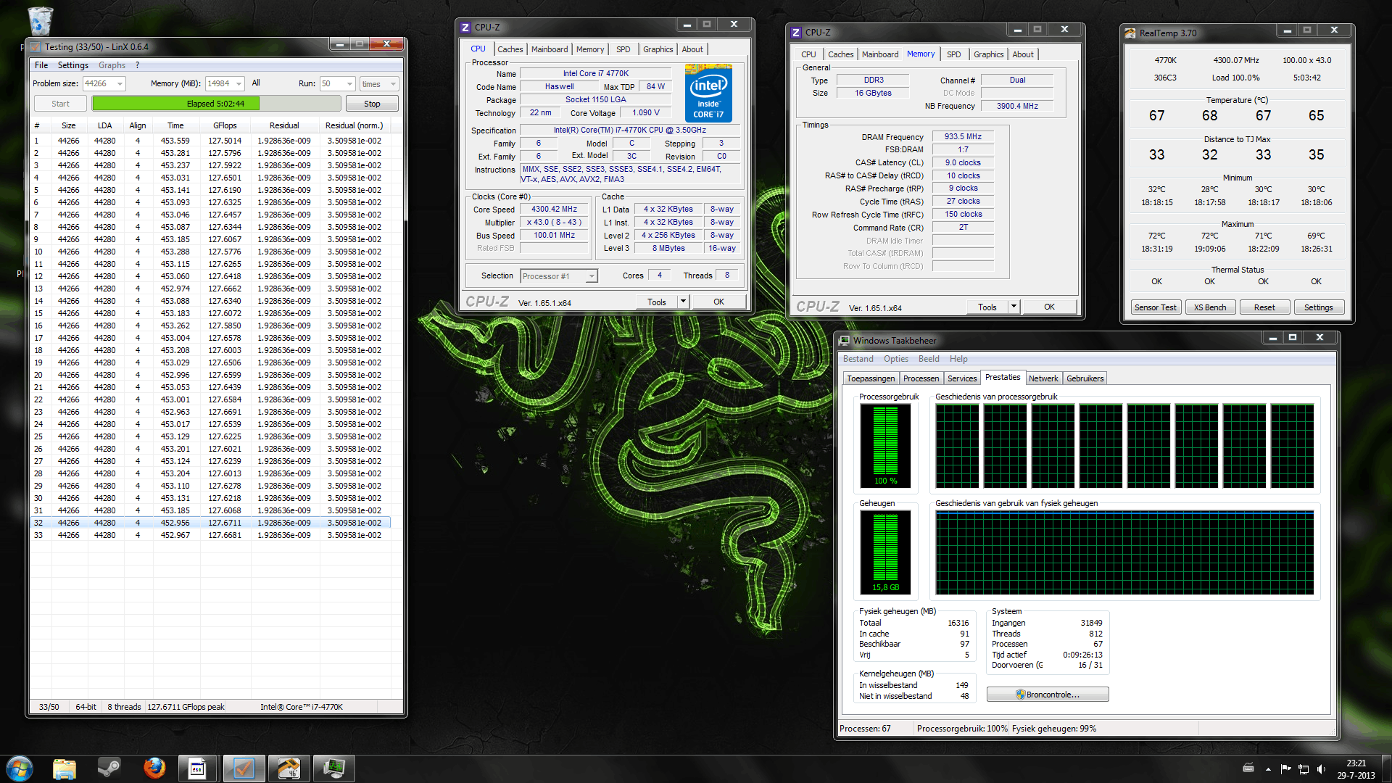Stop the LinX test
Image resolution: width=1392 pixels, height=783 pixels.
pyautogui.click(x=372, y=104)
